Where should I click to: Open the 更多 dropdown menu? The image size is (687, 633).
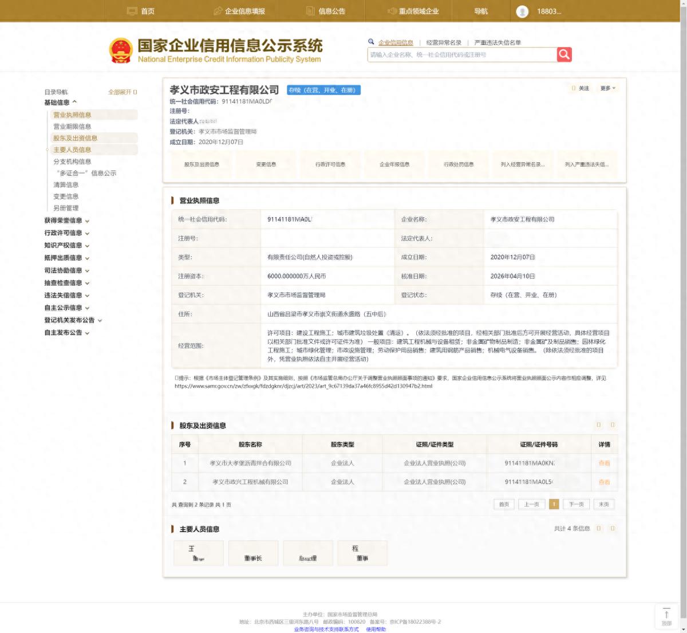click(607, 88)
